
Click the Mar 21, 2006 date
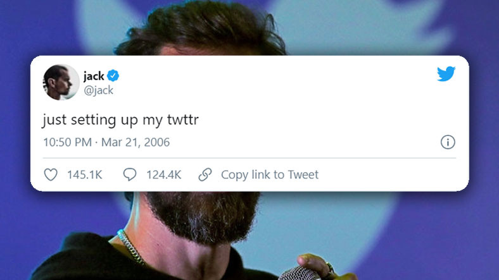(136, 142)
